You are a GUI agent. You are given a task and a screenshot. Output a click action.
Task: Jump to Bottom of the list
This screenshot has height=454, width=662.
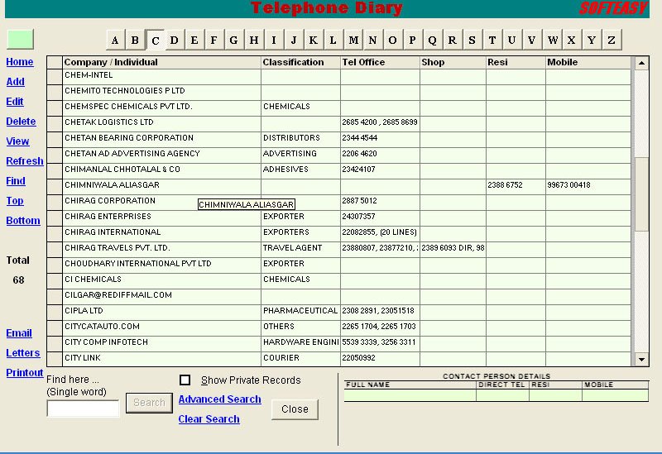(x=23, y=220)
